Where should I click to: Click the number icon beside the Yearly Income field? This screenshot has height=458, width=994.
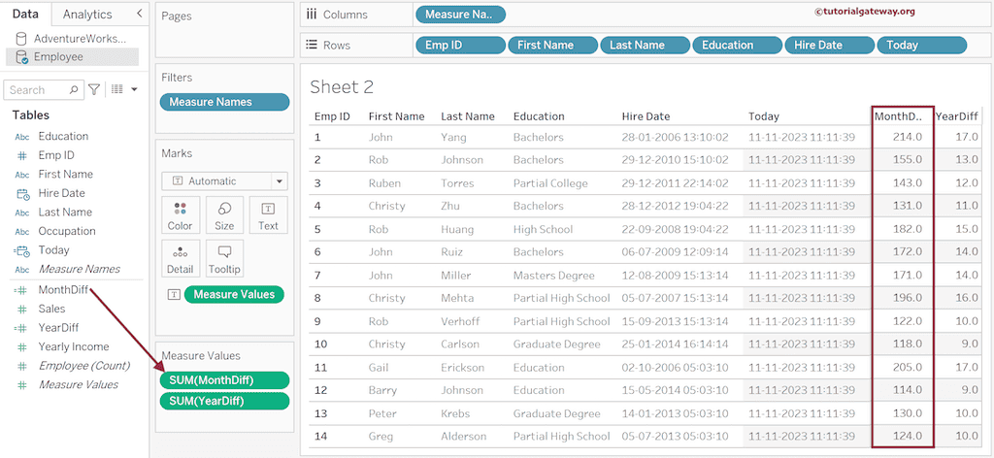(x=21, y=347)
